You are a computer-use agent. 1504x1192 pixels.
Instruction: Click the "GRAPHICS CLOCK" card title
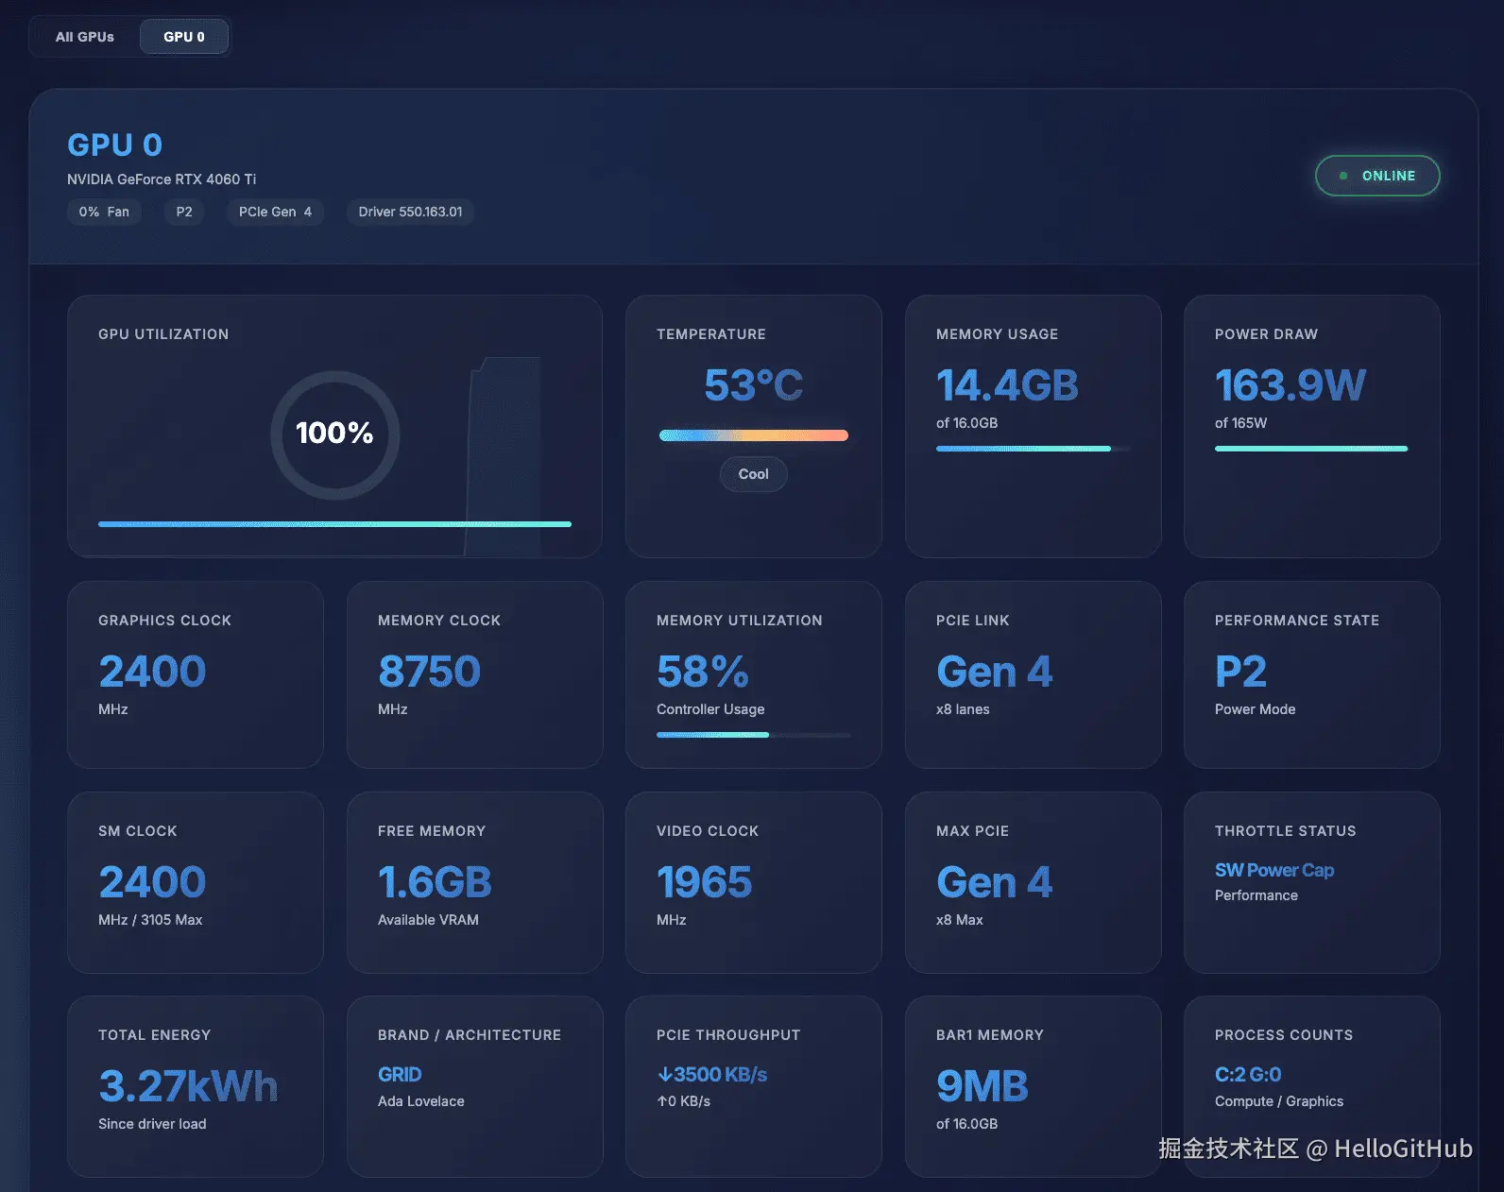click(x=164, y=621)
